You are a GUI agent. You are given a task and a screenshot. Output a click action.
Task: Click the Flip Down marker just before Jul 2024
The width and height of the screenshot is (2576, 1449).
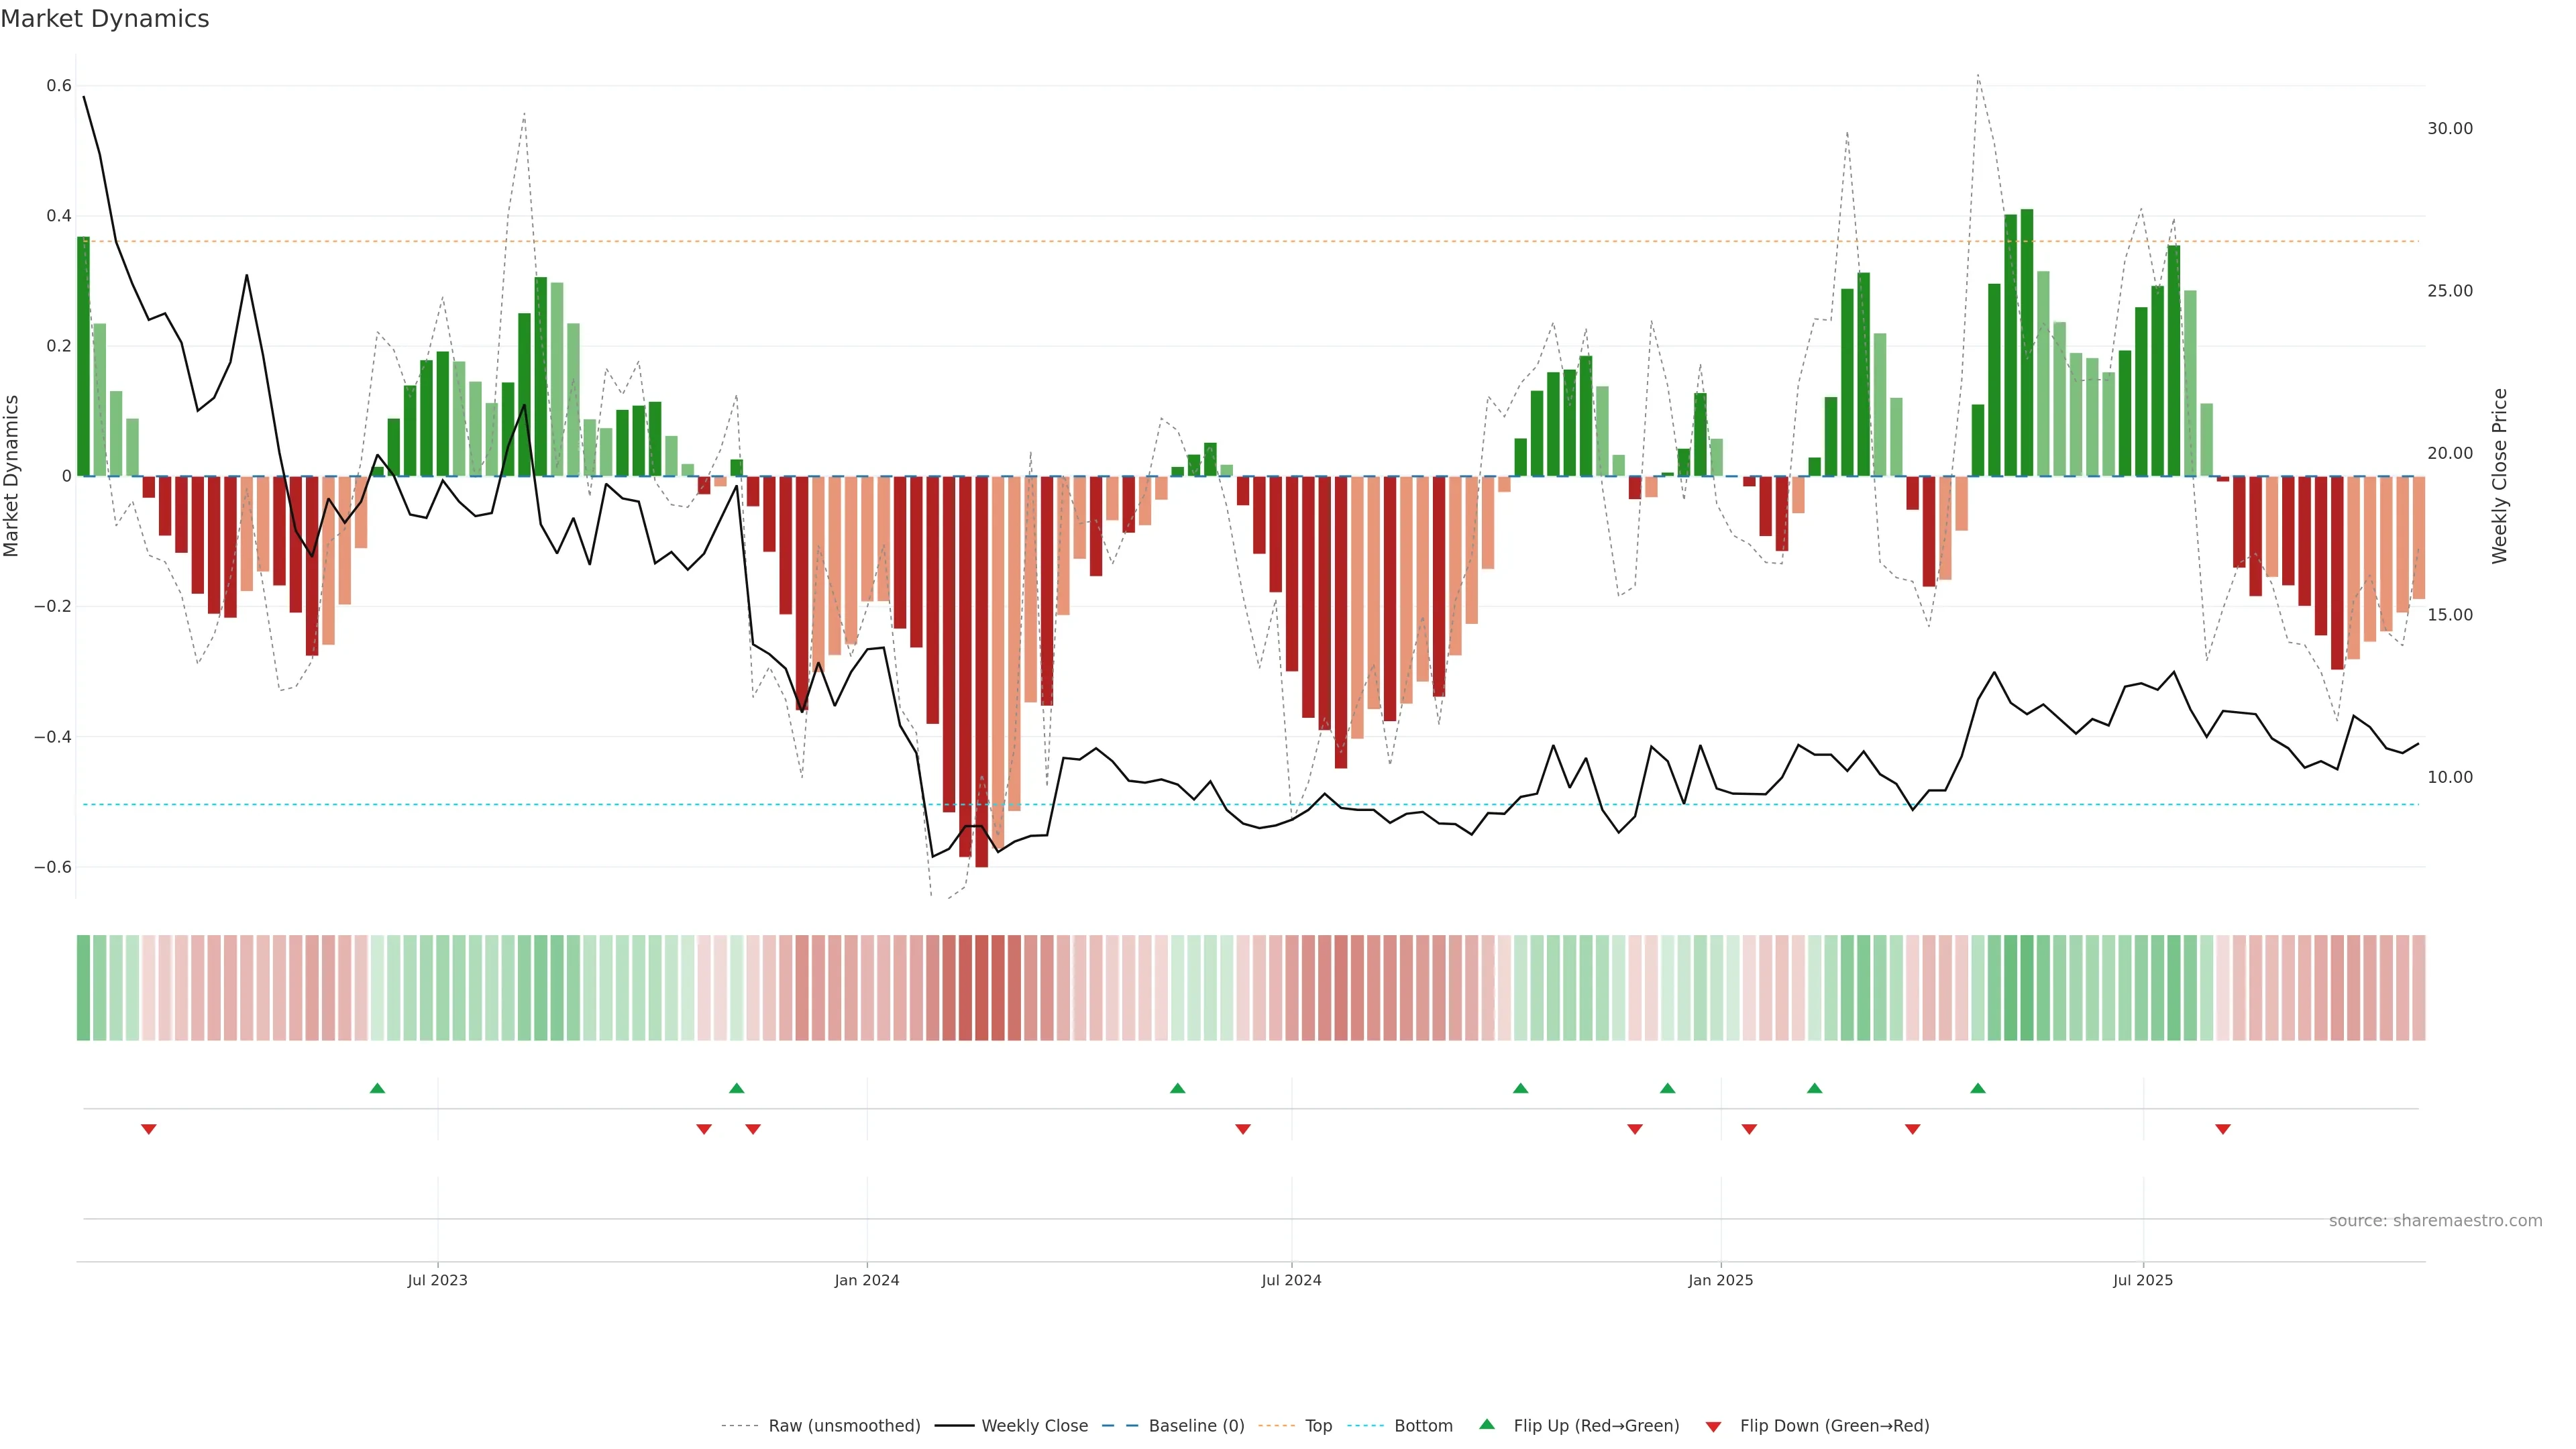click(1242, 1129)
